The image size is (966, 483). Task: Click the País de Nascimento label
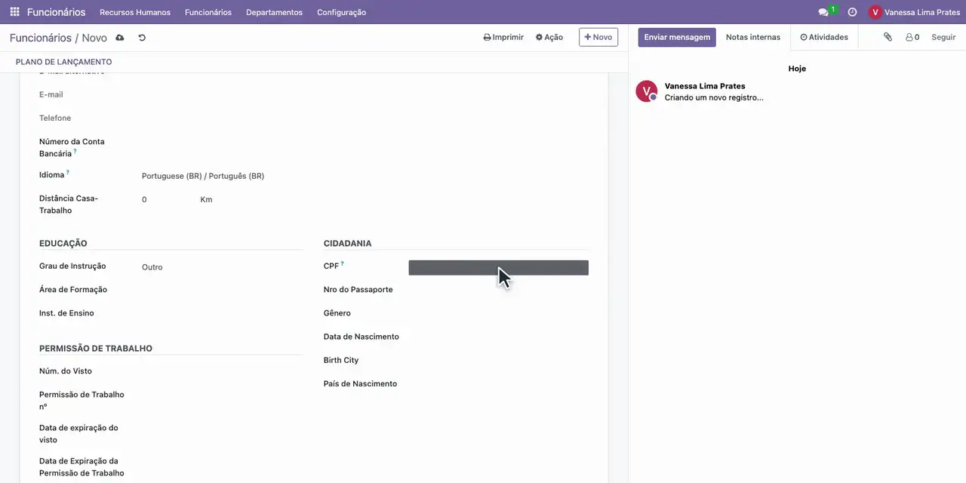click(x=361, y=383)
